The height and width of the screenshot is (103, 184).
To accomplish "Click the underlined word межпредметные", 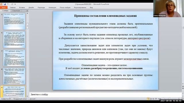I will click(133, 59).
